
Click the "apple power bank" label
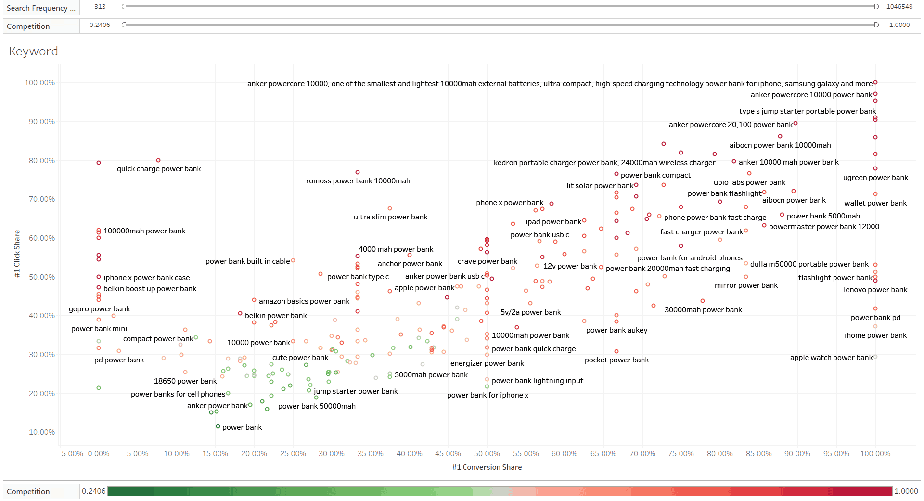coord(424,288)
